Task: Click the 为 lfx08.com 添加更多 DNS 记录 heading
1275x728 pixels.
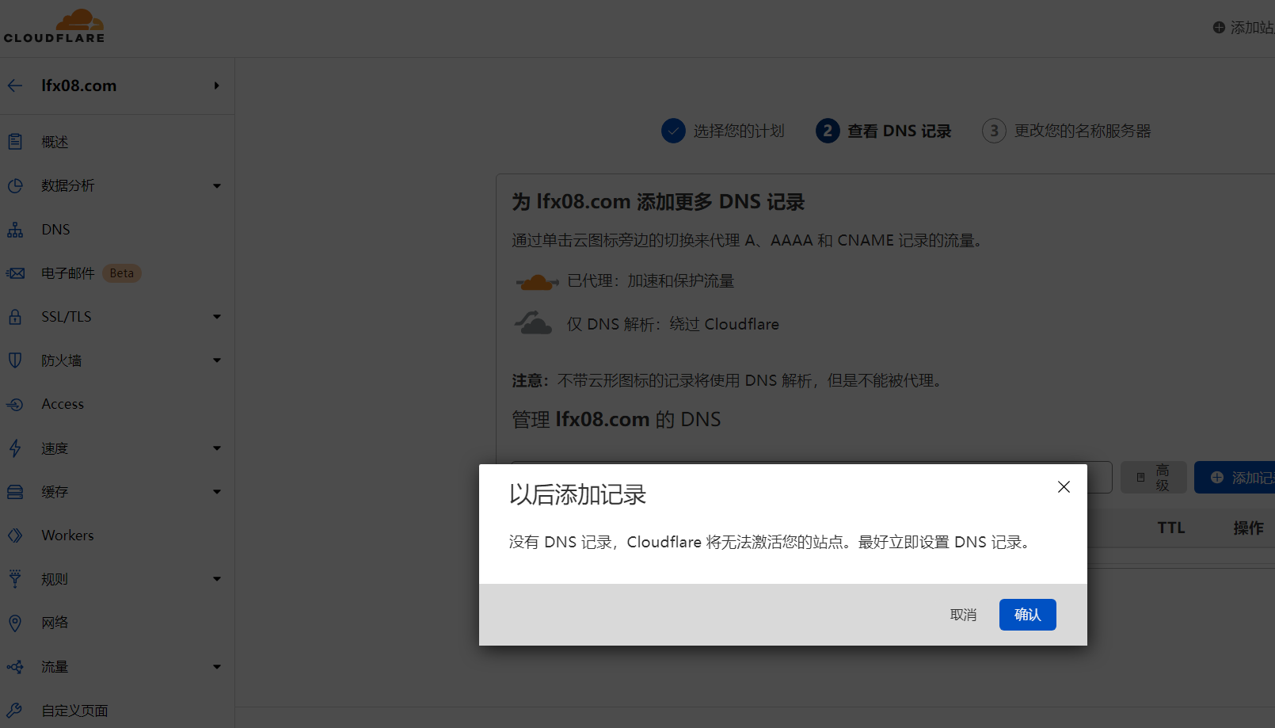Action: click(658, 202)
